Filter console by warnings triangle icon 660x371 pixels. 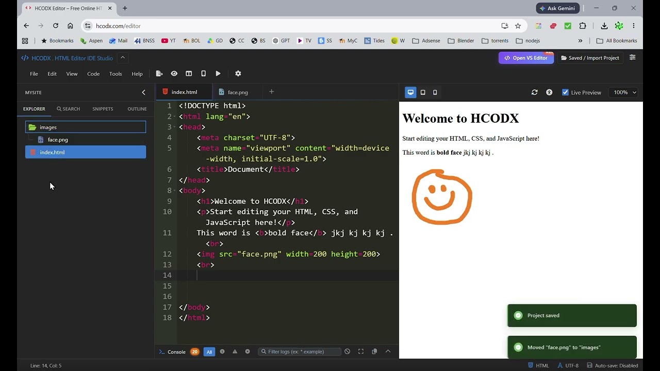tap(235, 351)
